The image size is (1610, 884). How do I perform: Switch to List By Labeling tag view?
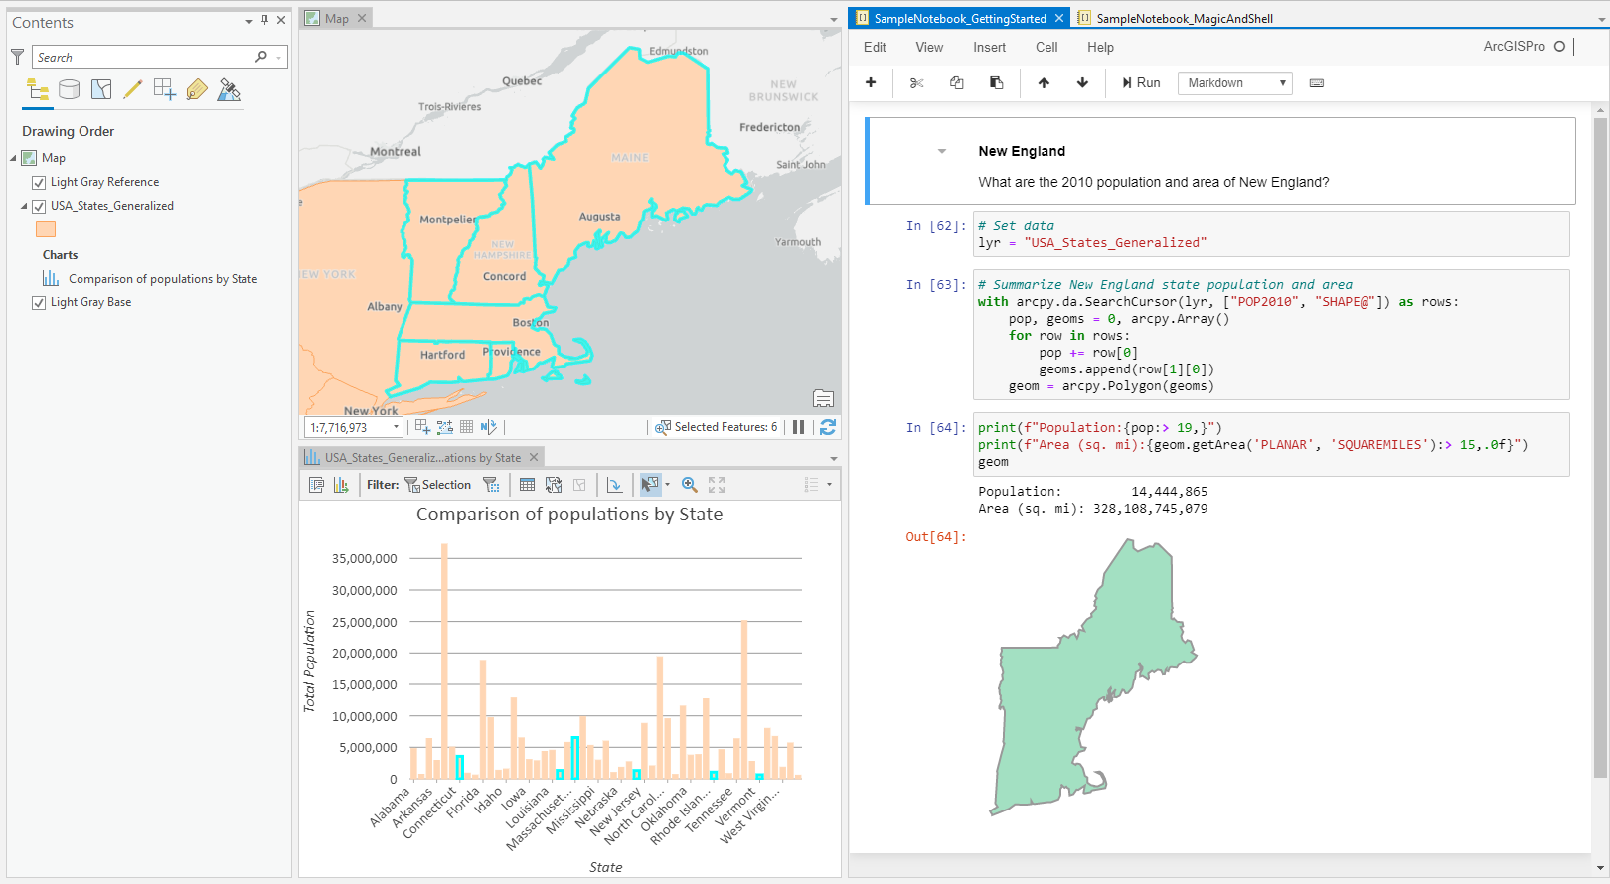pyautogui.click(x=197, y=90)
